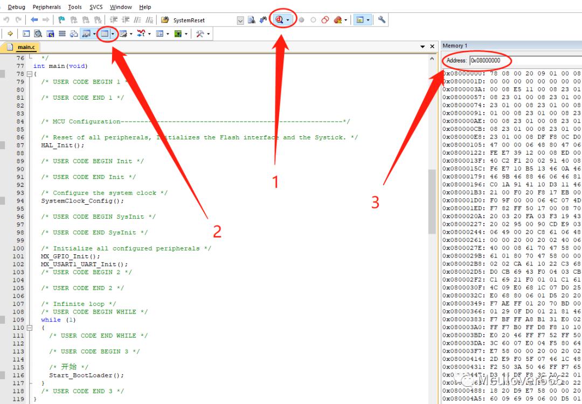Open the Command window icon
Screen dimensions: 582x404
26,34
